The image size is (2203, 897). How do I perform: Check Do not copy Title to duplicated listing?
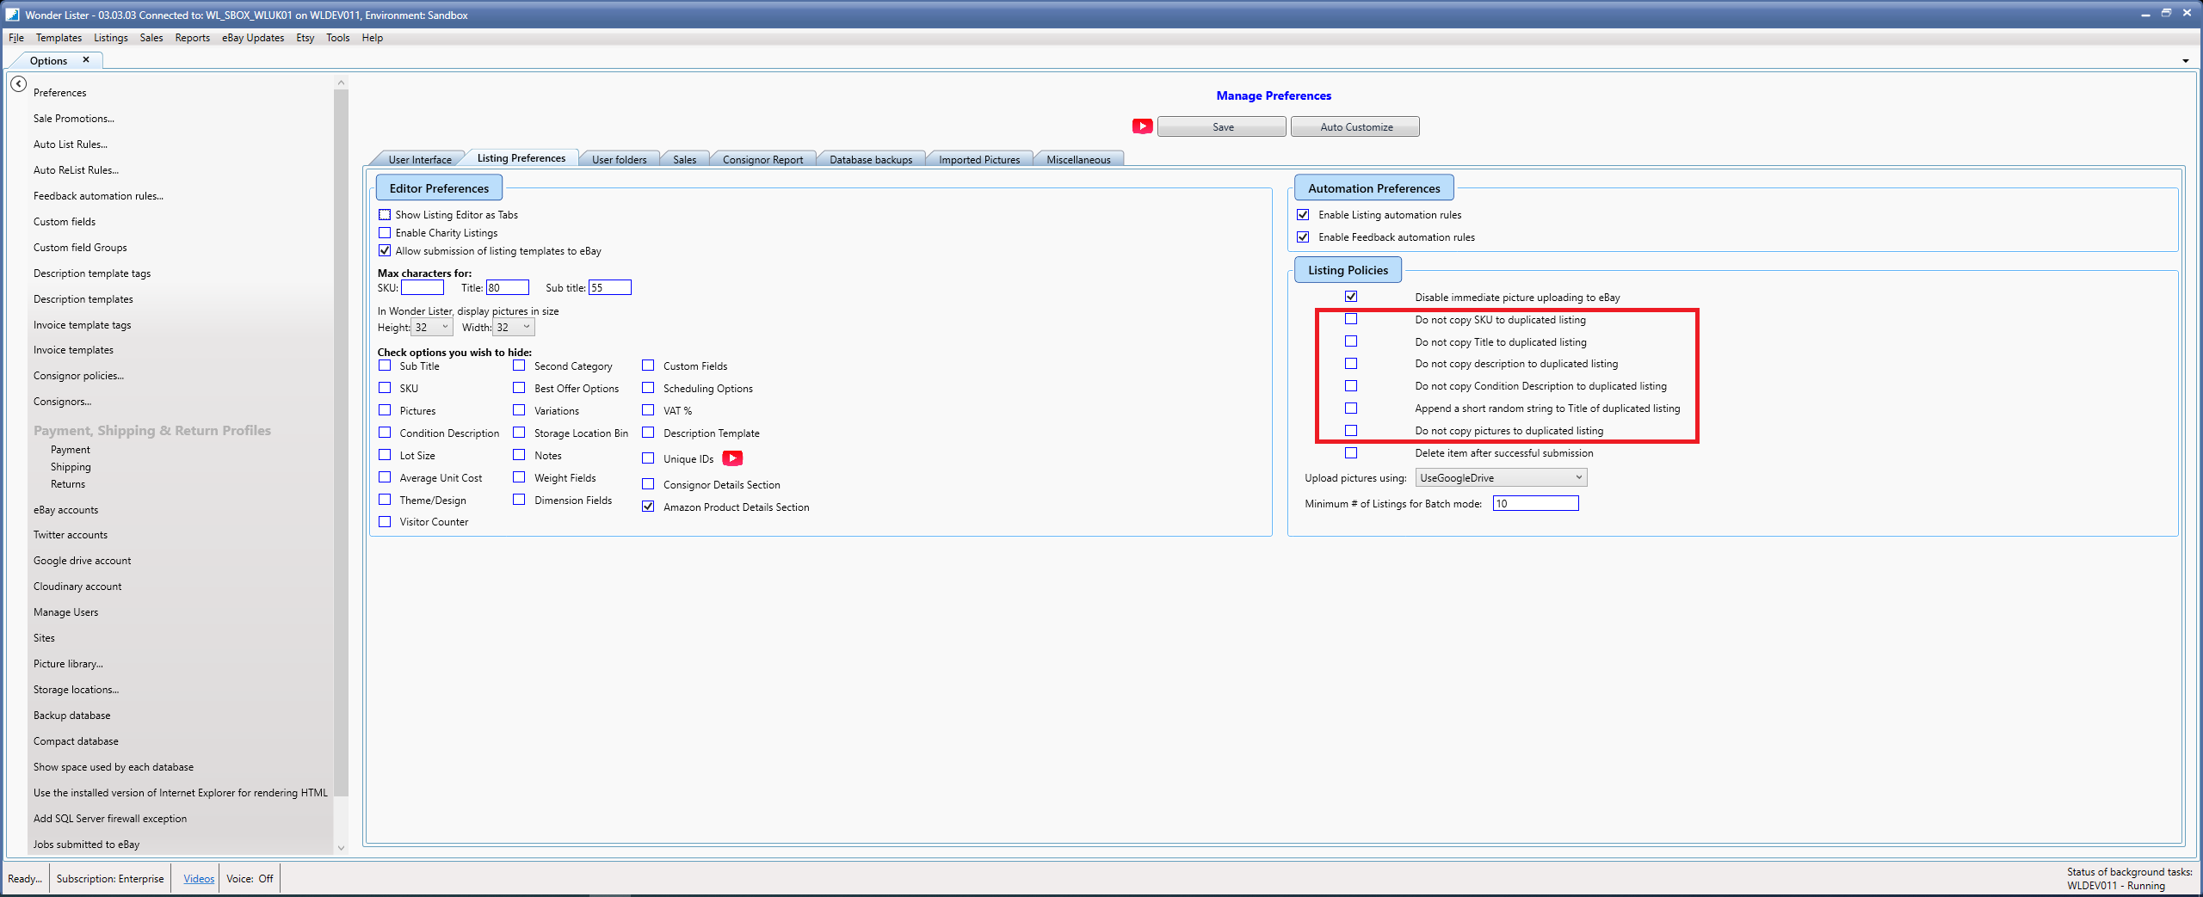(x=1351, y=341)
